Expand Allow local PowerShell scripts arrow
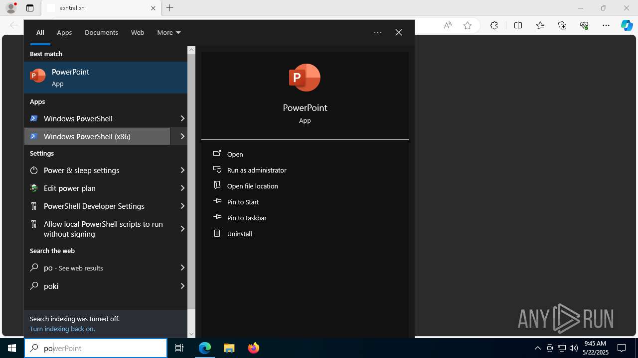This screenshot has width=638, height=358. pos(182,229)
